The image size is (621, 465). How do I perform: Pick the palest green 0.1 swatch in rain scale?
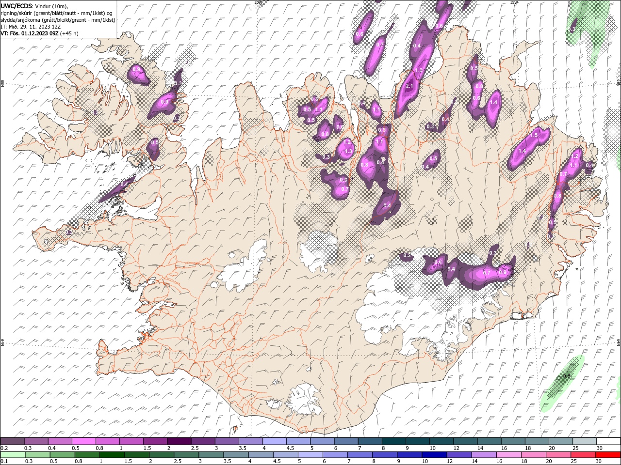13,455
